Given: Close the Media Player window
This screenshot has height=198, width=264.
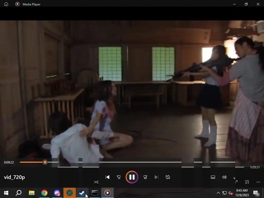Looking at the screenshot, I should click(x=258, y=4).
